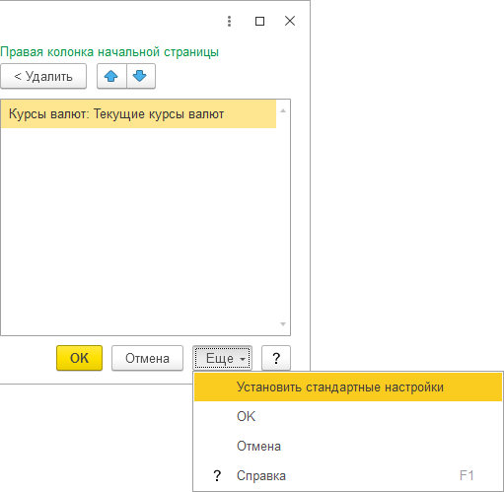Toggle the Еще dropdown button

coord(222,358)
